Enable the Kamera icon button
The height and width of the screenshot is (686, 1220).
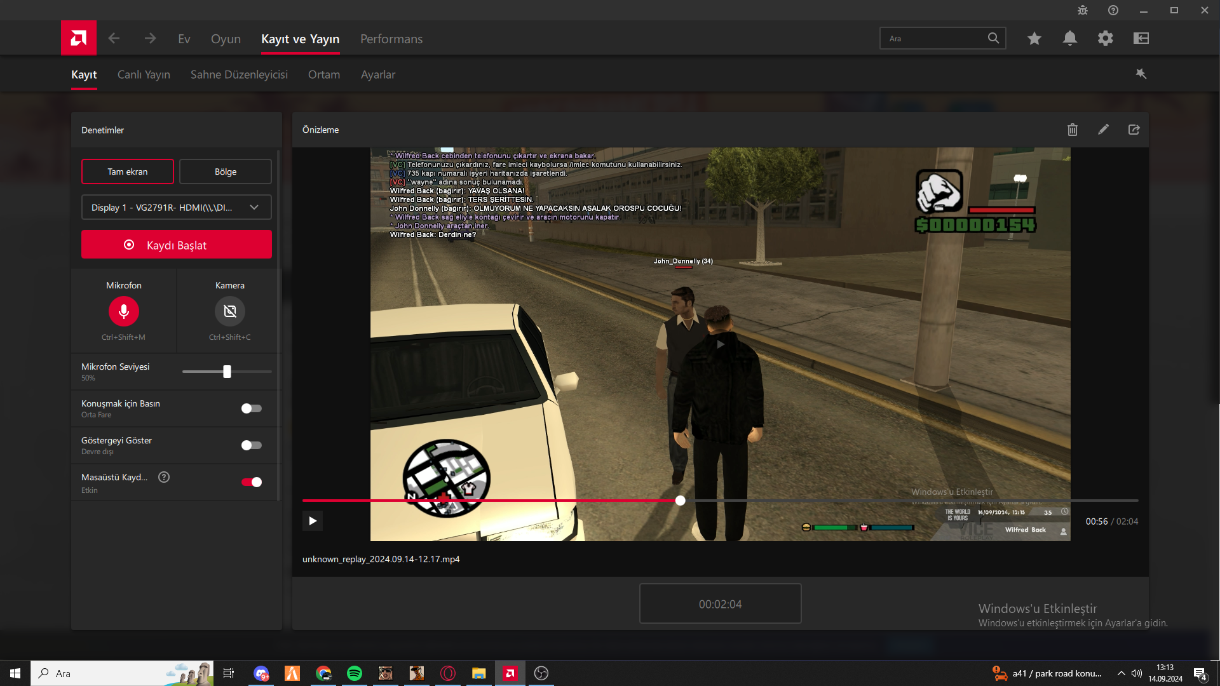pos(230,311)
